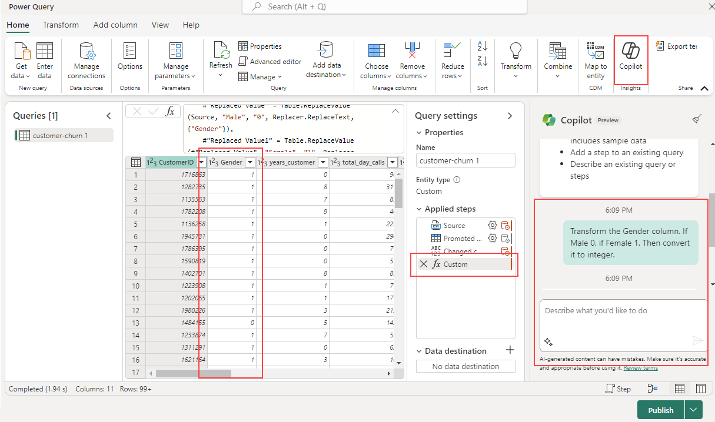The image size is (715, 422).
Task: Open the Review terms link
Action: tap(640, 368)
